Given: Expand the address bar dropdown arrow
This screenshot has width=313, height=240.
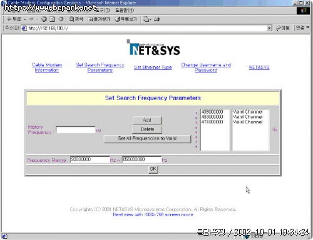Looking at the screenshot, I should point(269,28).
